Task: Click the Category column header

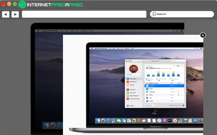Action: coord(156,83)
